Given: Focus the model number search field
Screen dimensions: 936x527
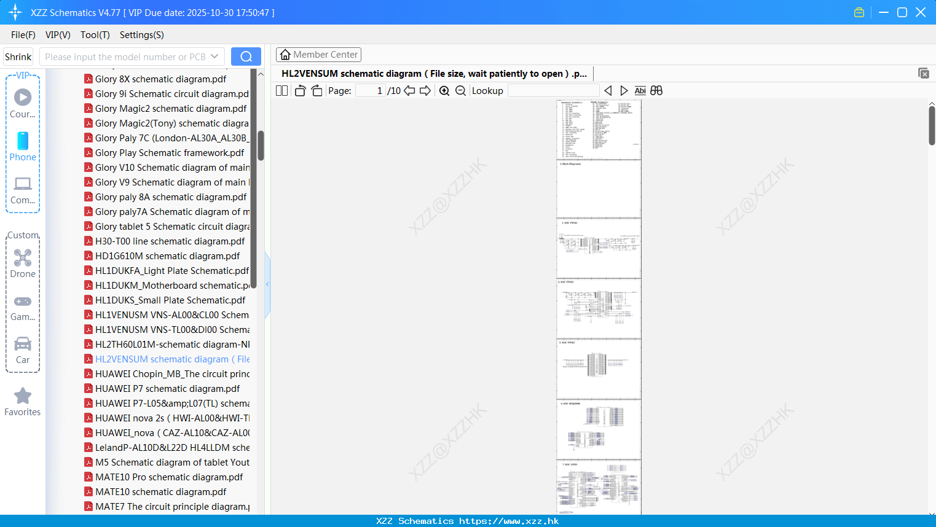Looking at the screenshot, I should point(125,57).
